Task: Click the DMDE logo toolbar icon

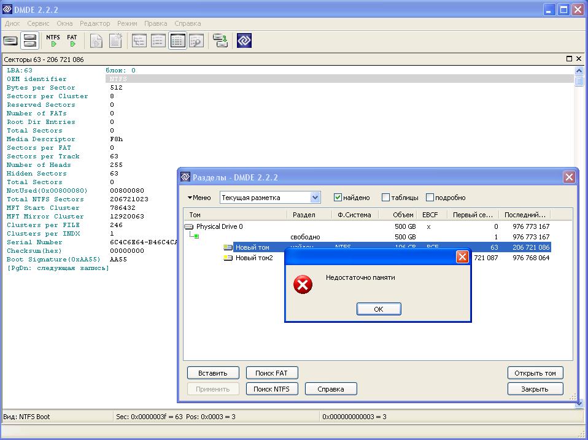Action: (244, 41)
